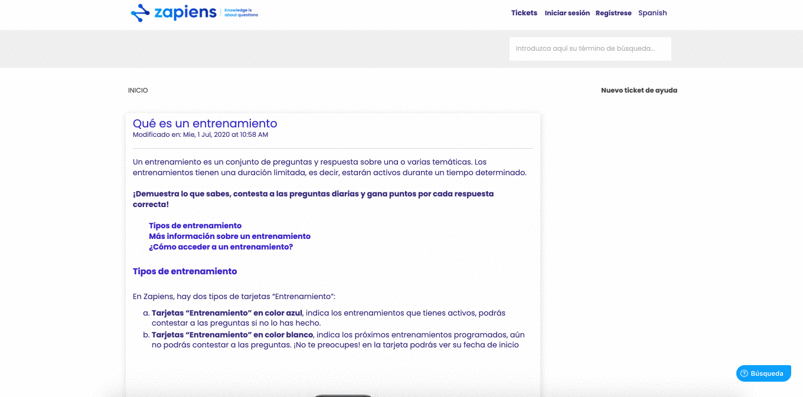Screen dimensions: 803x397
Task: Click the Knowledge is about questions tagline
Action: click(241, 12)
